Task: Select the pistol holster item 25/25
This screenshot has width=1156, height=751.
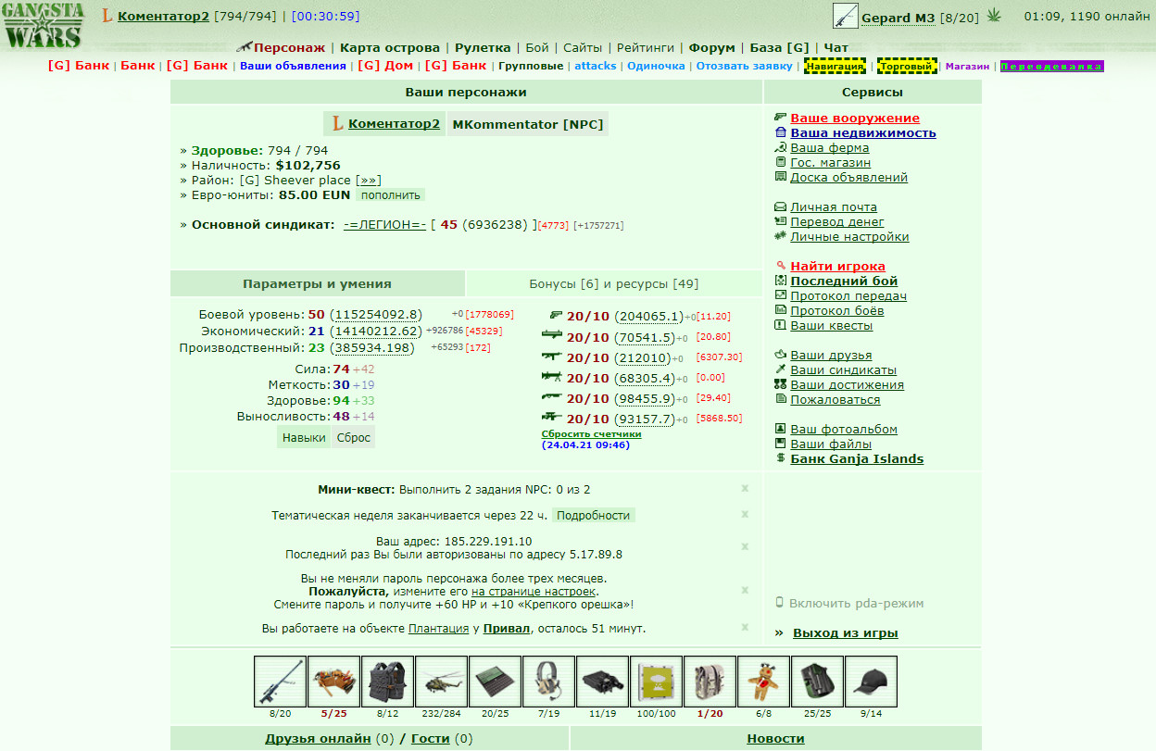Action: (817, 682)
